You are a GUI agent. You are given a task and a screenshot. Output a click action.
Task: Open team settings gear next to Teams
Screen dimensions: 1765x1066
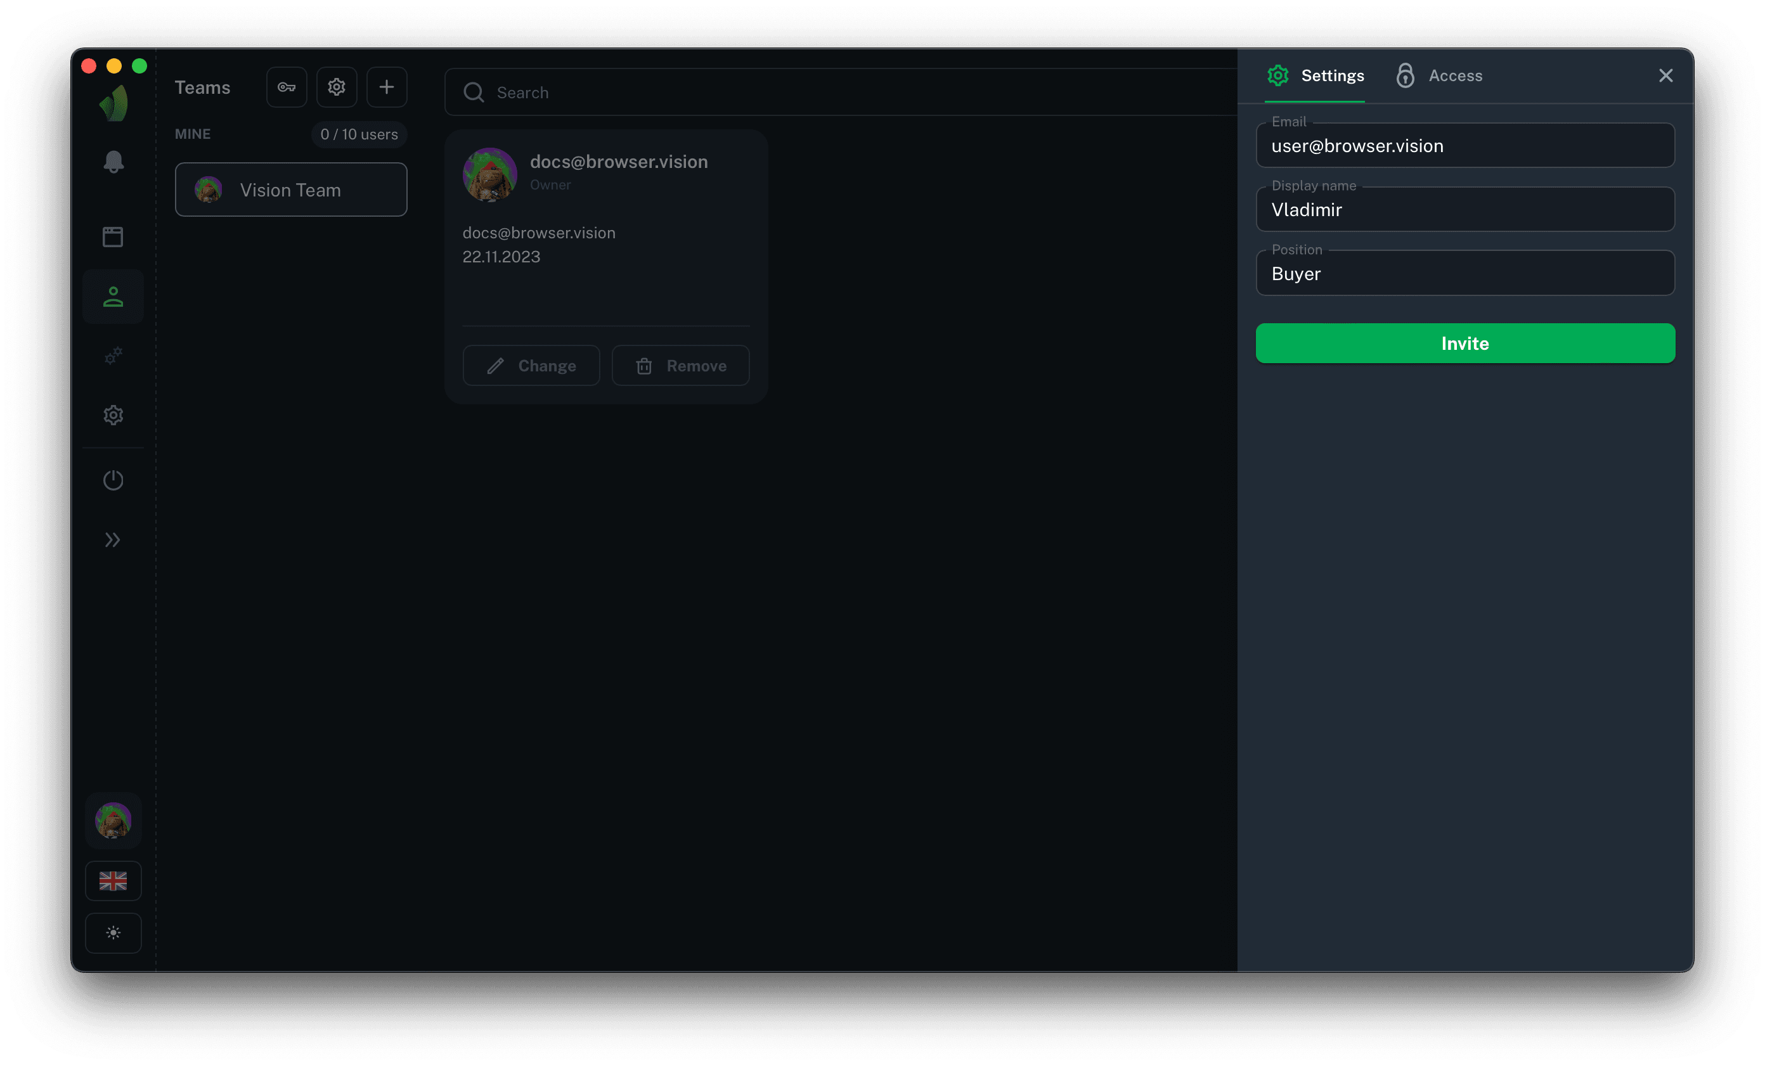tap(337, 87)
